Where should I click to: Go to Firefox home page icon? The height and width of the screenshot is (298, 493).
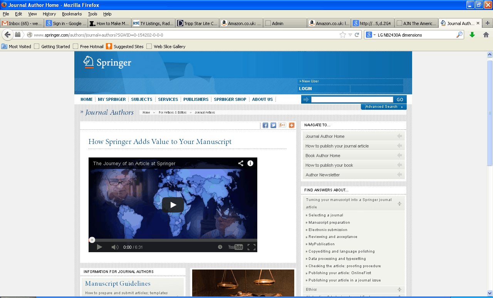coord(486,35)
